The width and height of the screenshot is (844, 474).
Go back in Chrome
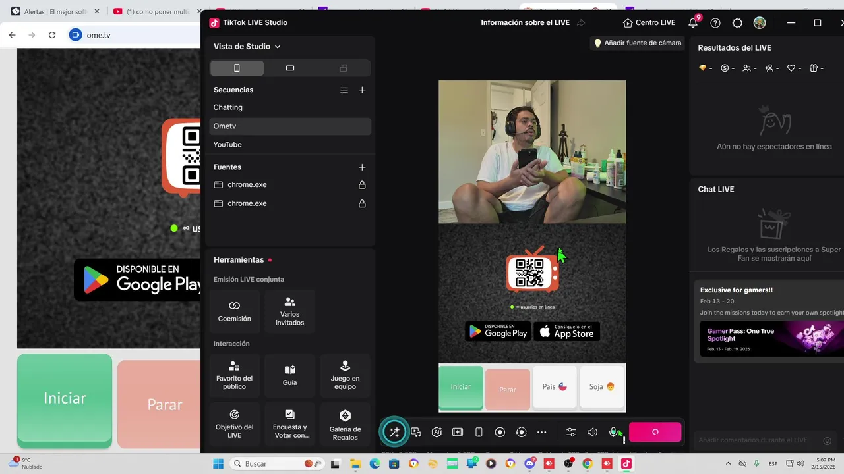12,35
